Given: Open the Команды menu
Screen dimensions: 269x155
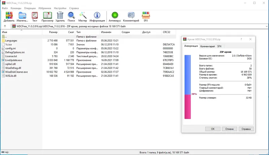Looking at the screenshot, I should pos(16,8).
